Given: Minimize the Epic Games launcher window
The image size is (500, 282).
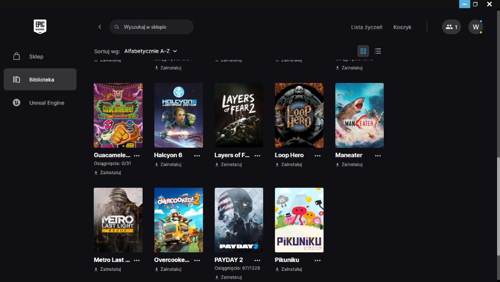Looking at the screenshot, I should (464, 4).
